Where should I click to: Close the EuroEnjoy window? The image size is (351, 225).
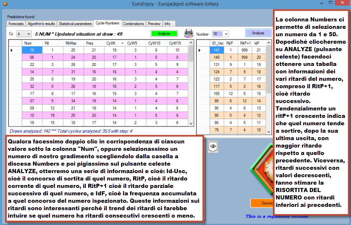342,3
